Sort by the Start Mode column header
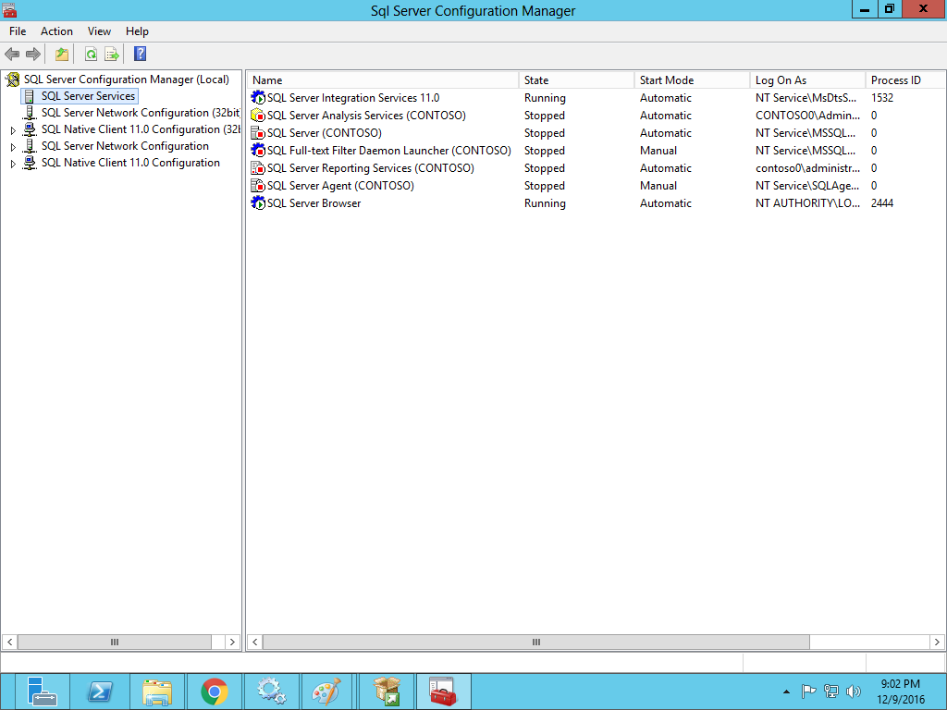Viewport: 947px width, 710px height. coord(692,80)
